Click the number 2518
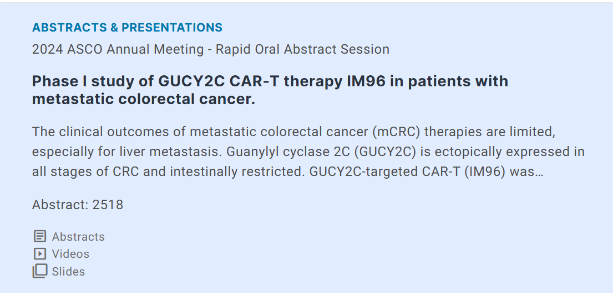Viewport: 613px width, 296px height. click(x=108, y=205)
